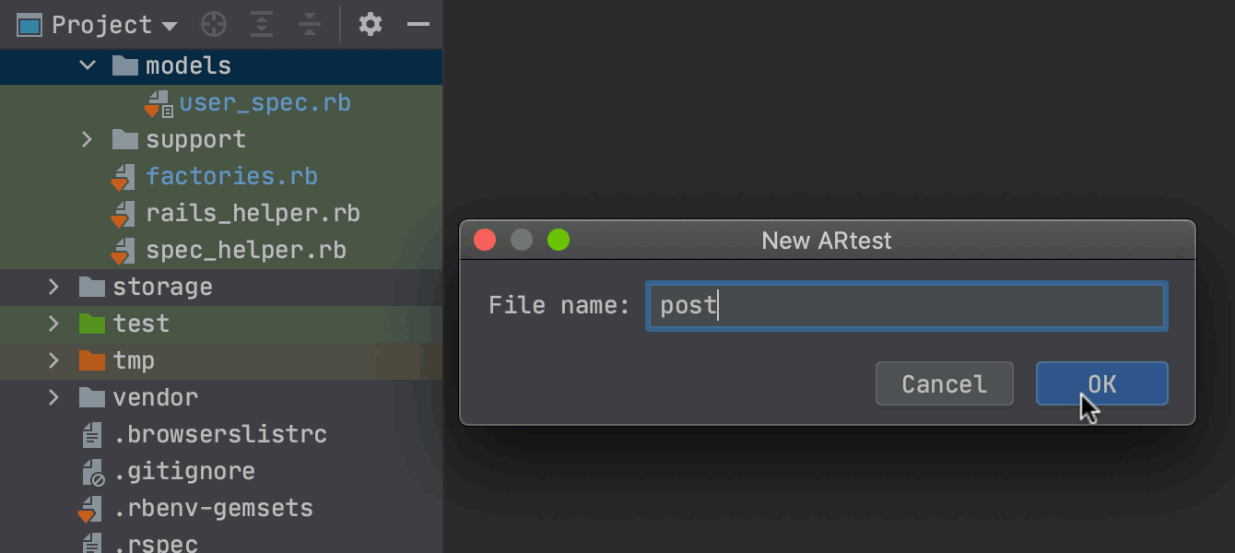Viewport: 1235px width, 553px height.
Task: Open factories.rb in the tree
Action: tap(231, 176)
